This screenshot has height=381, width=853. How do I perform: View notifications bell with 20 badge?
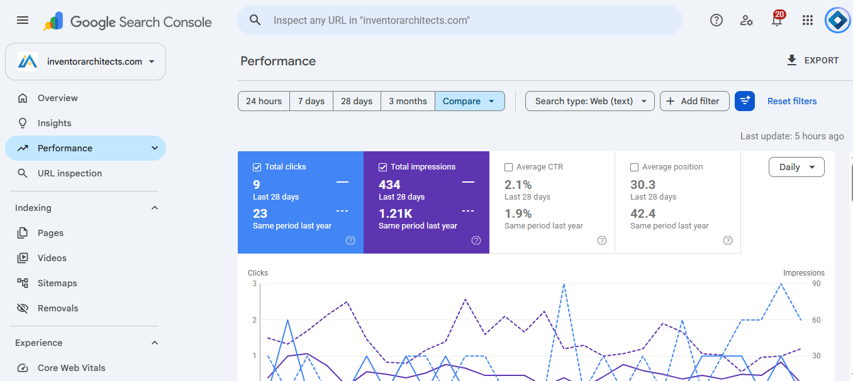tap(778, 19)
